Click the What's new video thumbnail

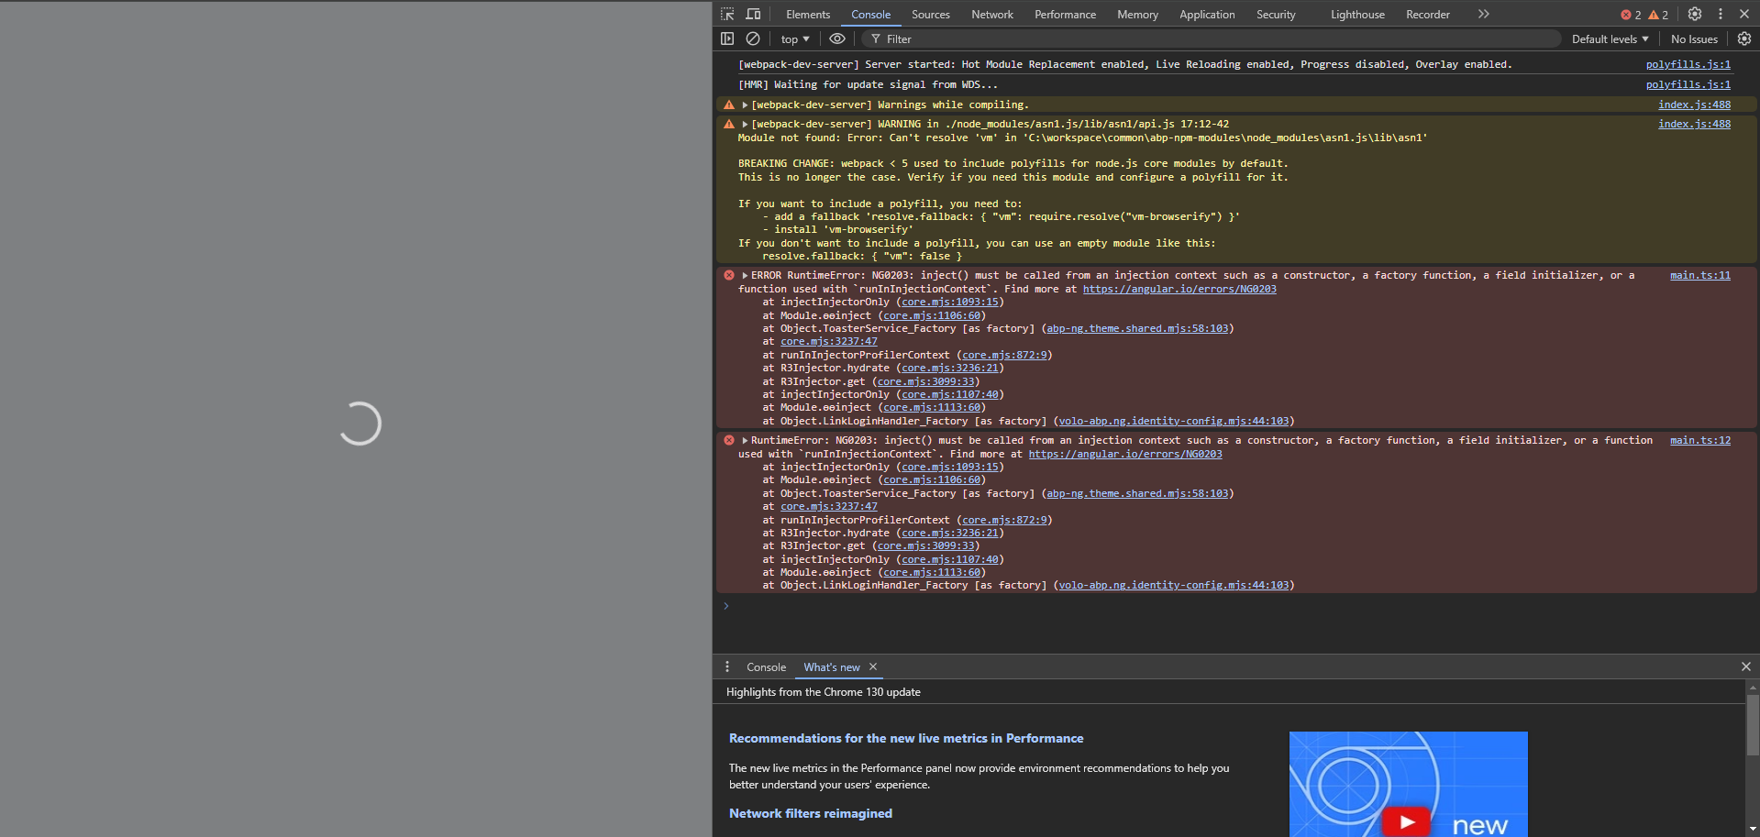tap(1408, 784)
